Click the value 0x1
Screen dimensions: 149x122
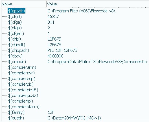coord(51,22)
